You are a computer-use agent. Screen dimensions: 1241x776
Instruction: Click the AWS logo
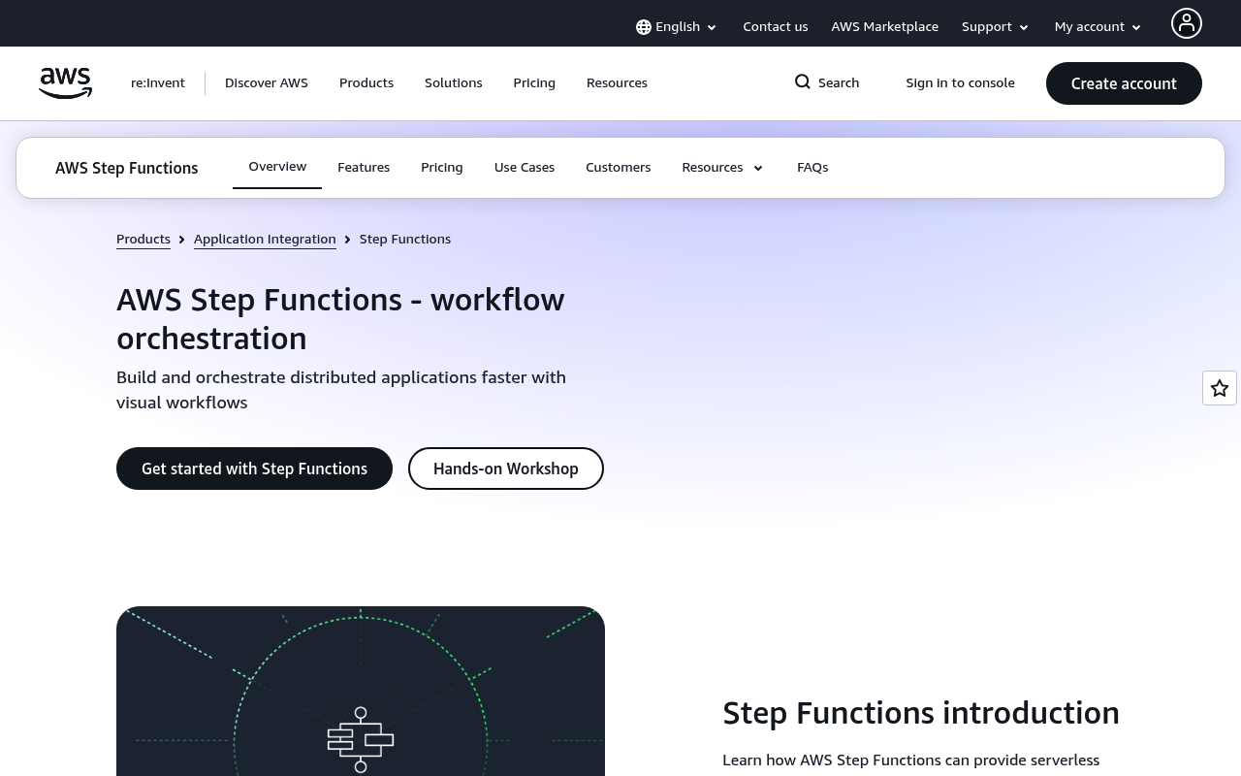[65, 83]
